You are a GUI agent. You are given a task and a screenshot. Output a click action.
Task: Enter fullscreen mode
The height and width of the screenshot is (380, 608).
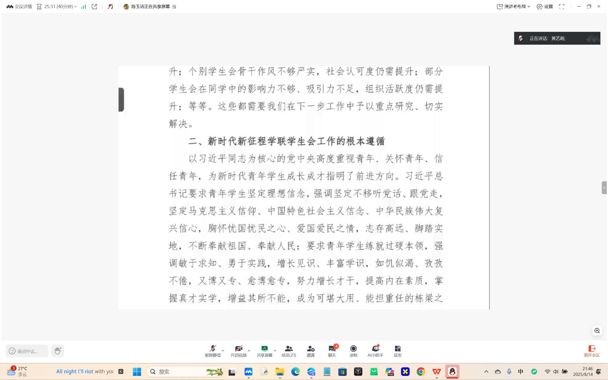pos(562,6)
